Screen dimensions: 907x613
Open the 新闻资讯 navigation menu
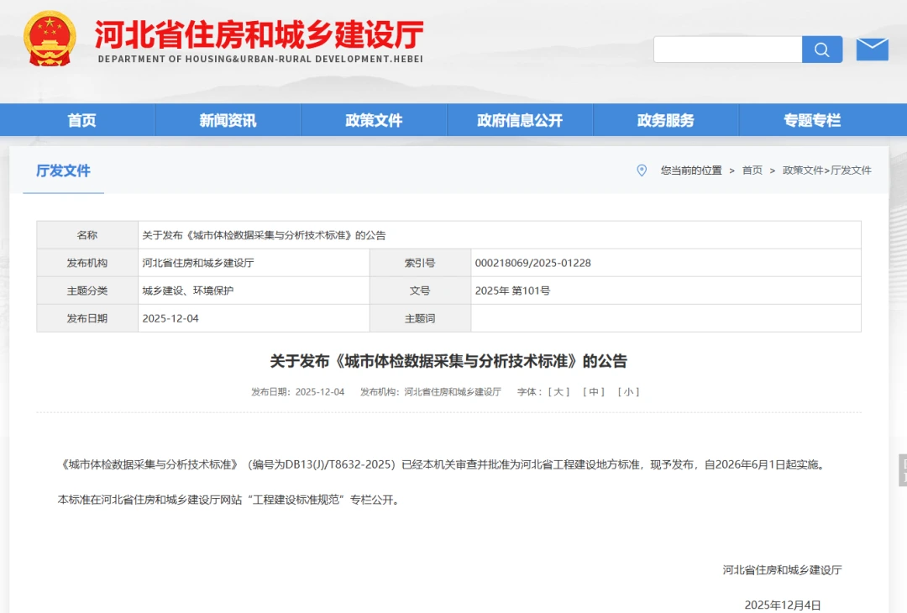pos(228,120)
